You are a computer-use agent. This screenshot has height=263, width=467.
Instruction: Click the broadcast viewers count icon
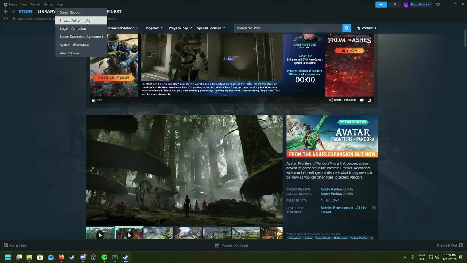pos(94,100)
